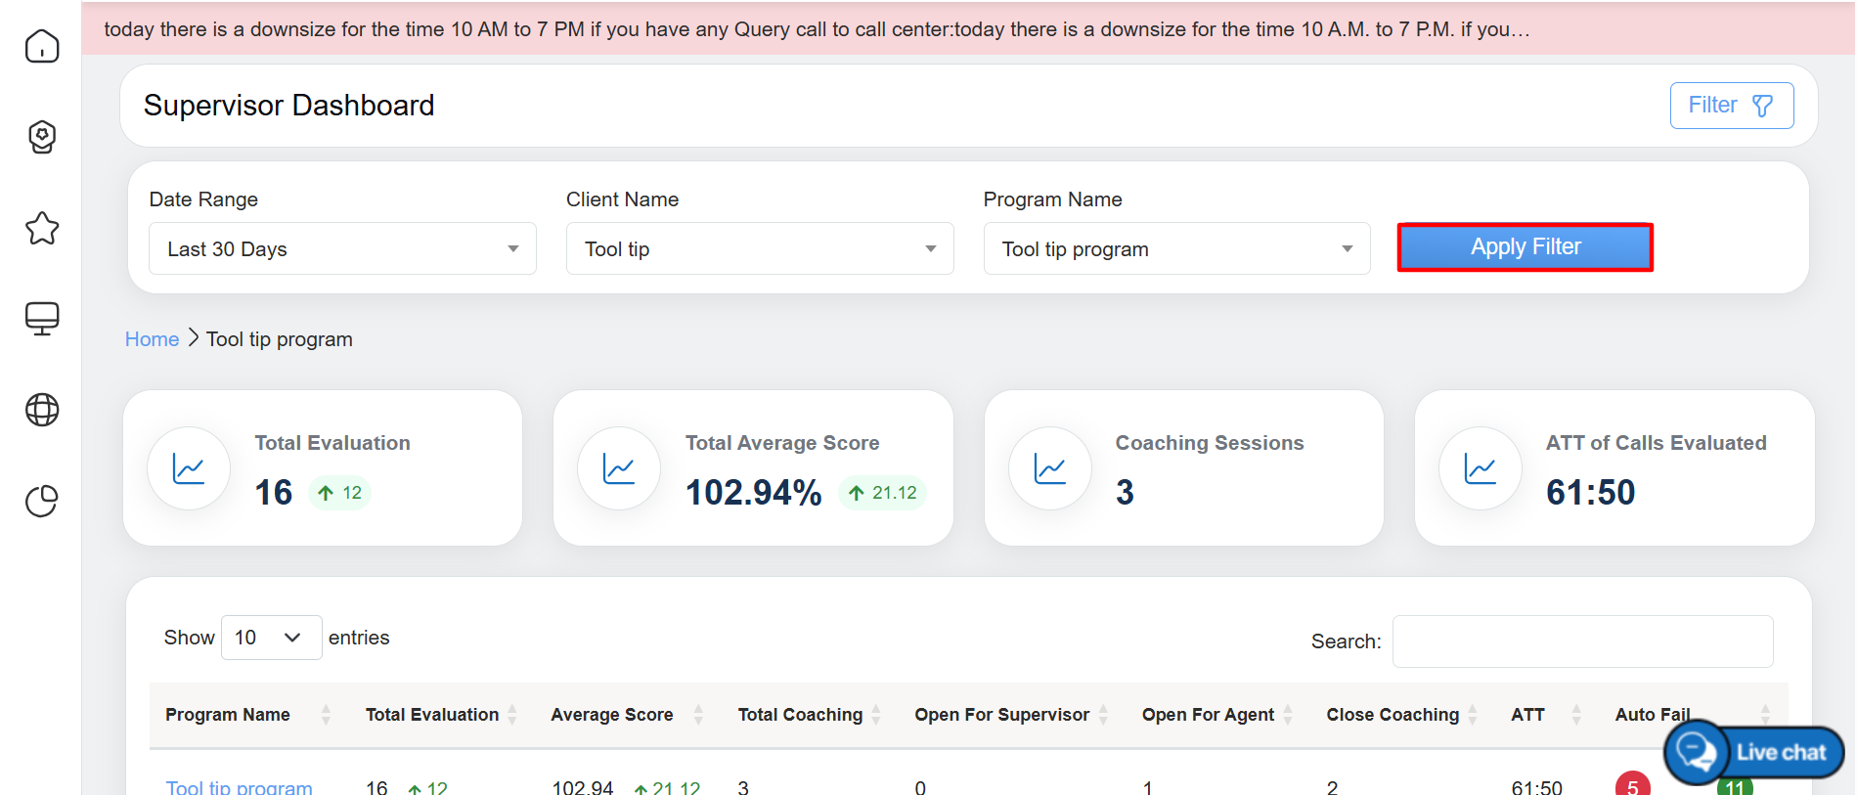This screenshot has width=1857, height=795.
Task: Open the monitor icon in sidebar
Action: [42, 319]
